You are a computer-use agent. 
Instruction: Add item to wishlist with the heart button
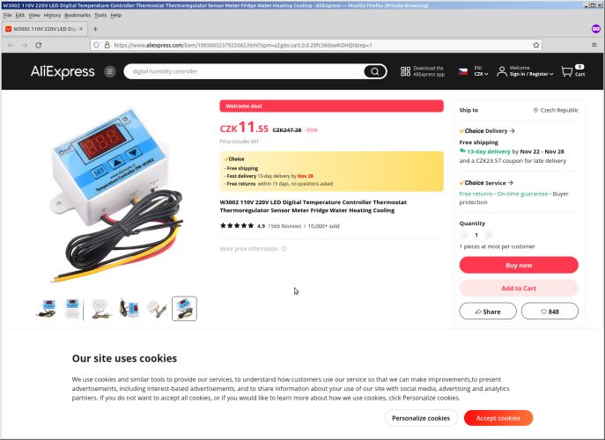[550, 312]
